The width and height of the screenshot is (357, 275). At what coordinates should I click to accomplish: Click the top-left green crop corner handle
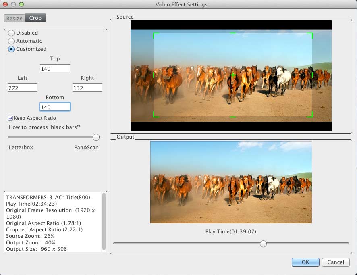156,35
